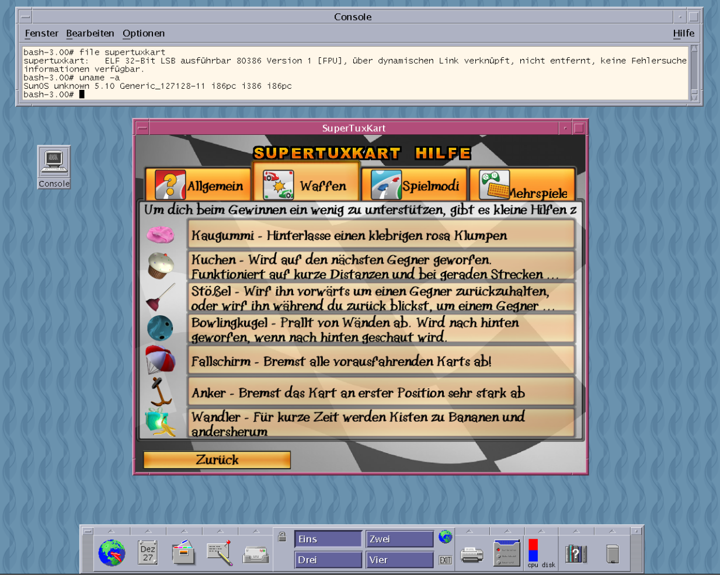Open the calendar icon showing Dez 27

[148, 552]
